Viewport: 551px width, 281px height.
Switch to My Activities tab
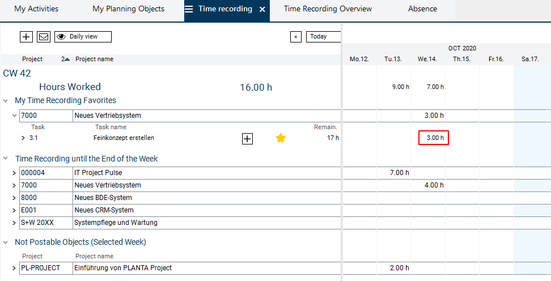coord(36,9)
